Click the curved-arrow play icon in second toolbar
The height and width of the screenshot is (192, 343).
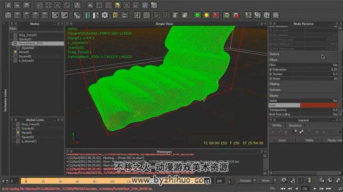tap(258, 15)
